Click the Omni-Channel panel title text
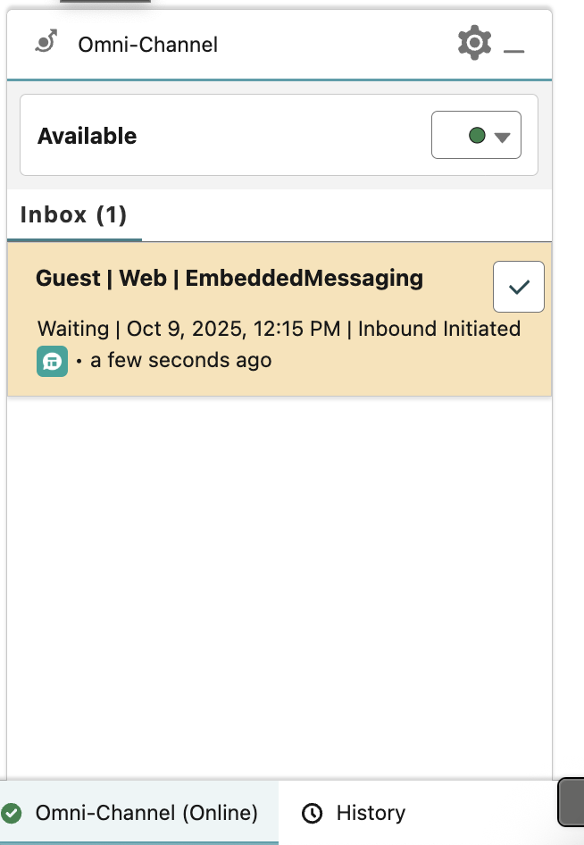The image size is (584, 845). pyautogui.click(x=148, y=44)
